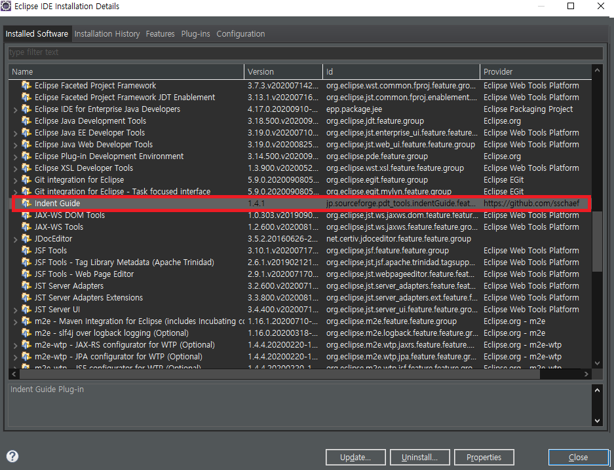Expand the JDocEditor tree node

(15, 240)
